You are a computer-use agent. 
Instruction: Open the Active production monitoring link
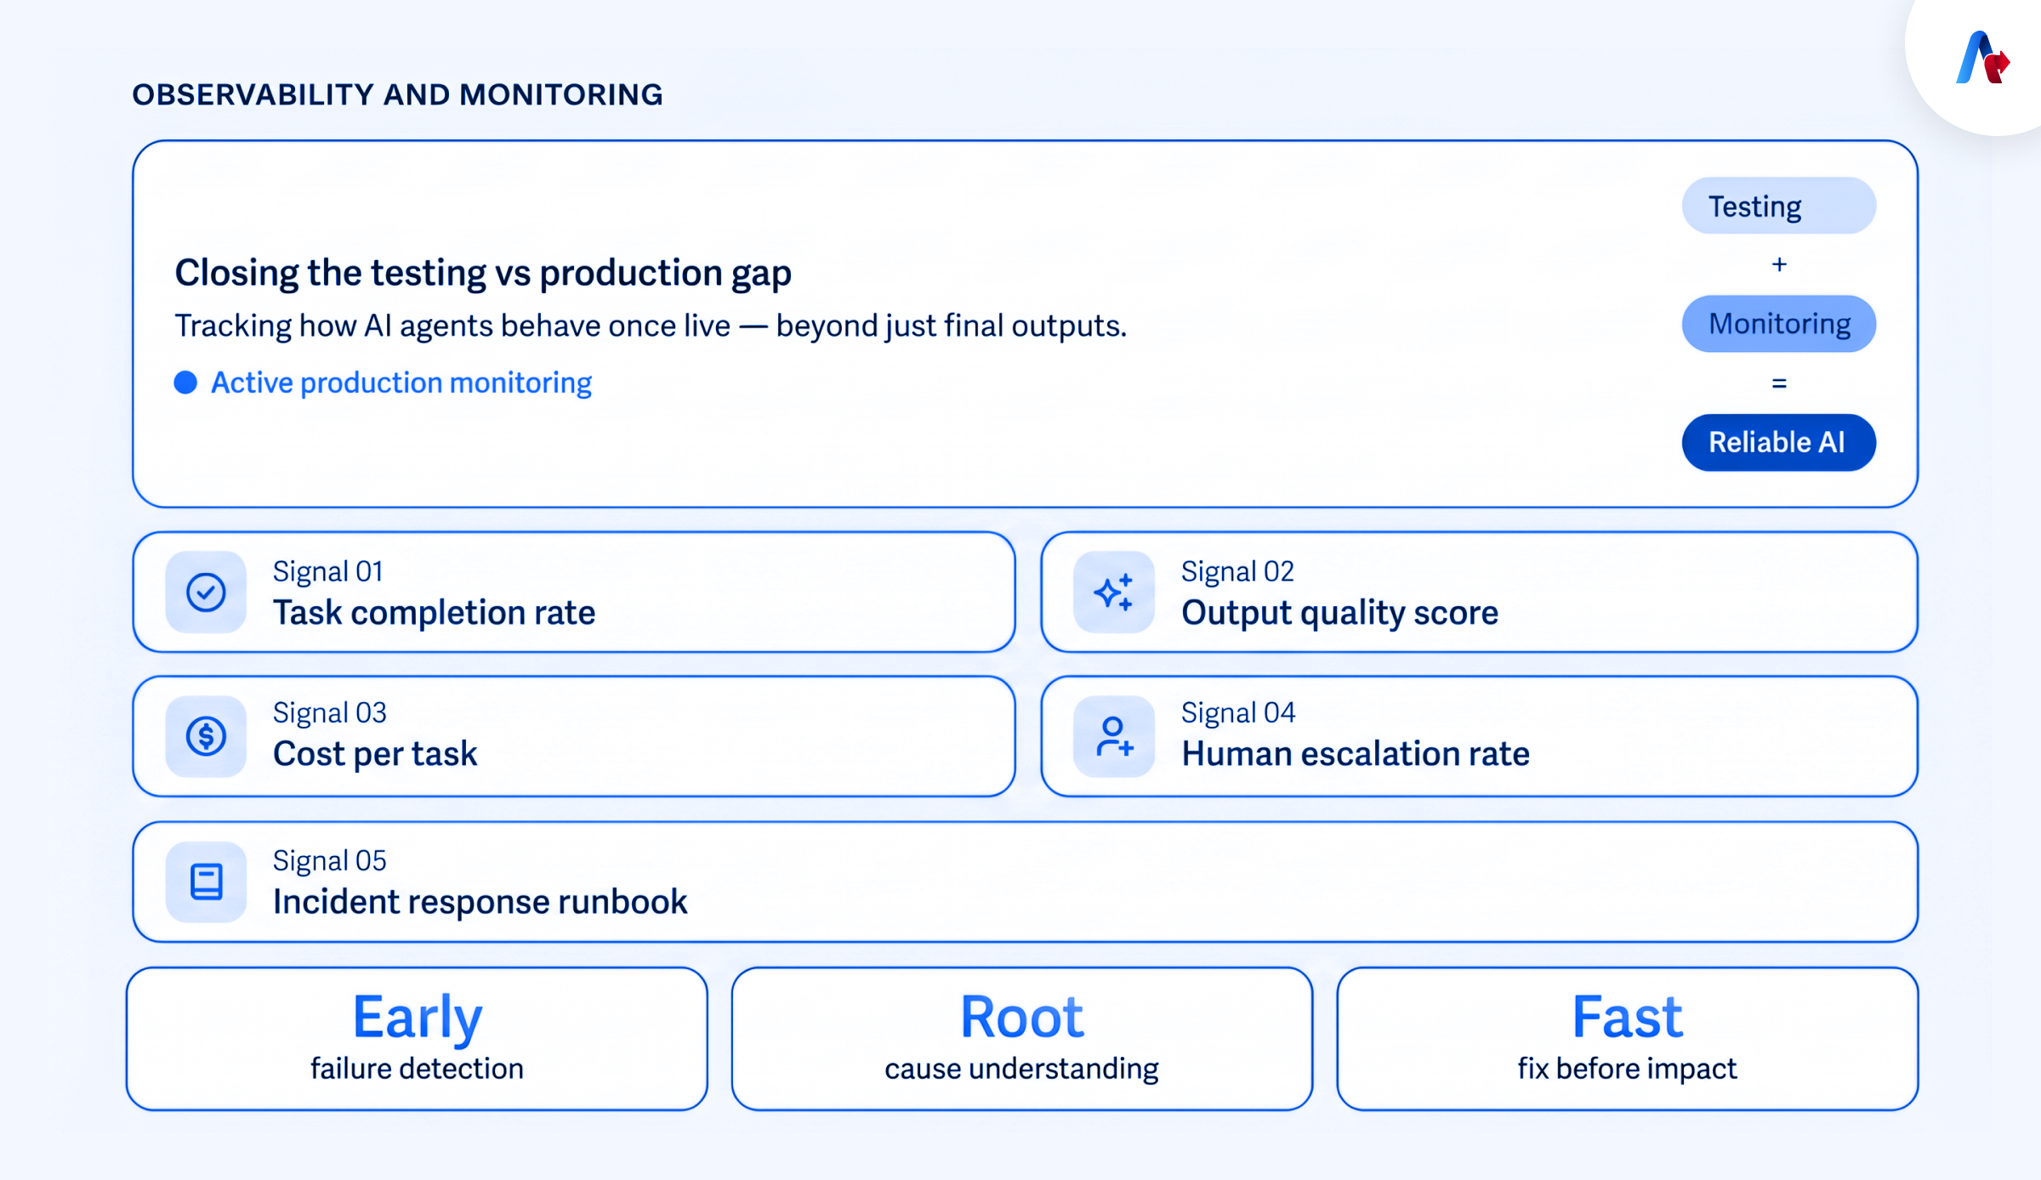401,383
